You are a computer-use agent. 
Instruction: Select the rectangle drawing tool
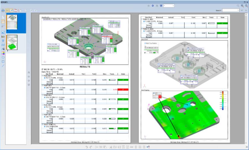[3, 61]
